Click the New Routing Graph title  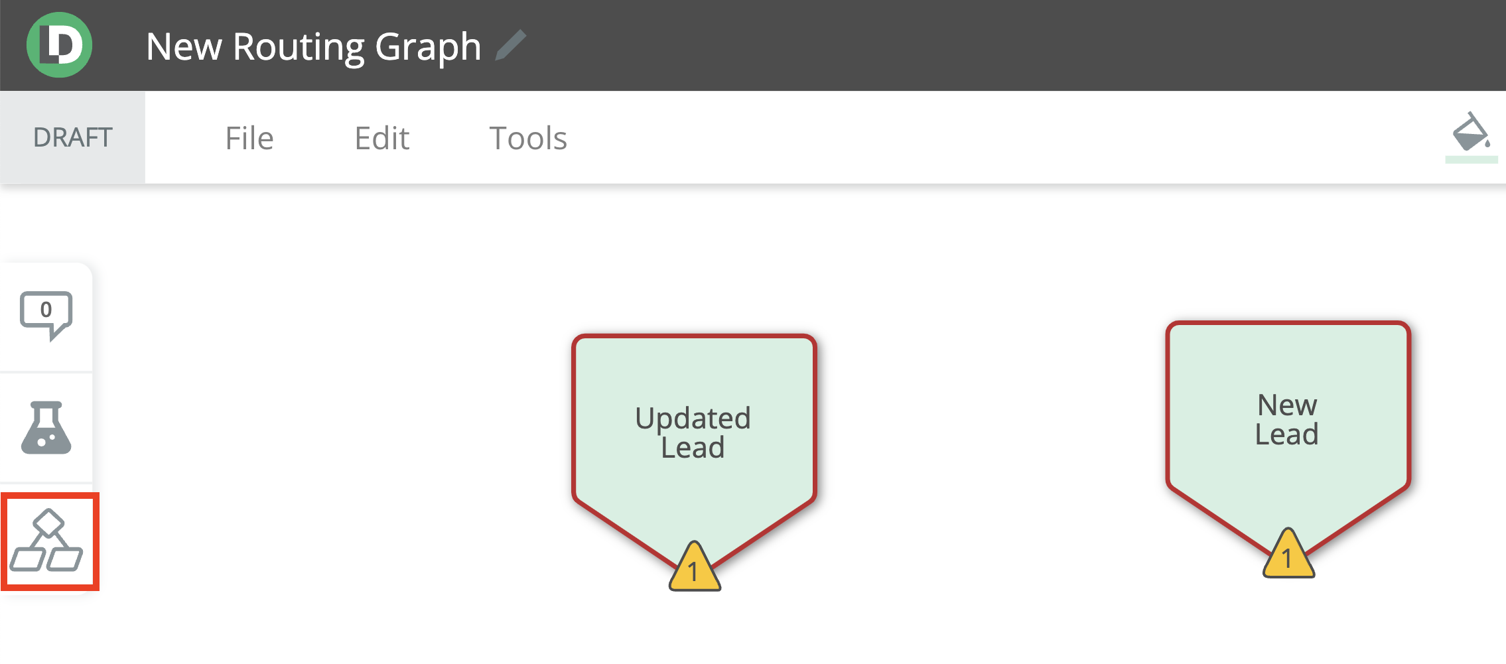[x=313, y=45]
